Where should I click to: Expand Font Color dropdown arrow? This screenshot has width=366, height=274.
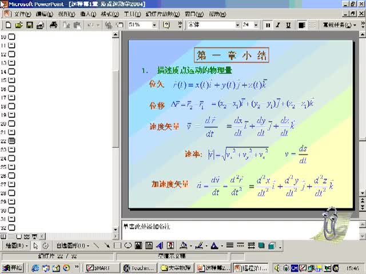pos(222,246)
